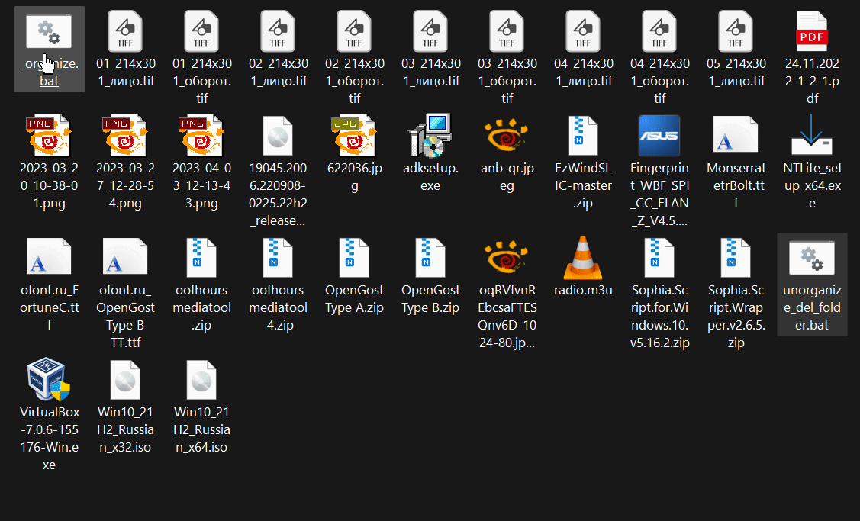The image size is (860, 521).
Task: Click the "Monserrat_etrBolt.ttf" name text
Action: coord(735,185)
